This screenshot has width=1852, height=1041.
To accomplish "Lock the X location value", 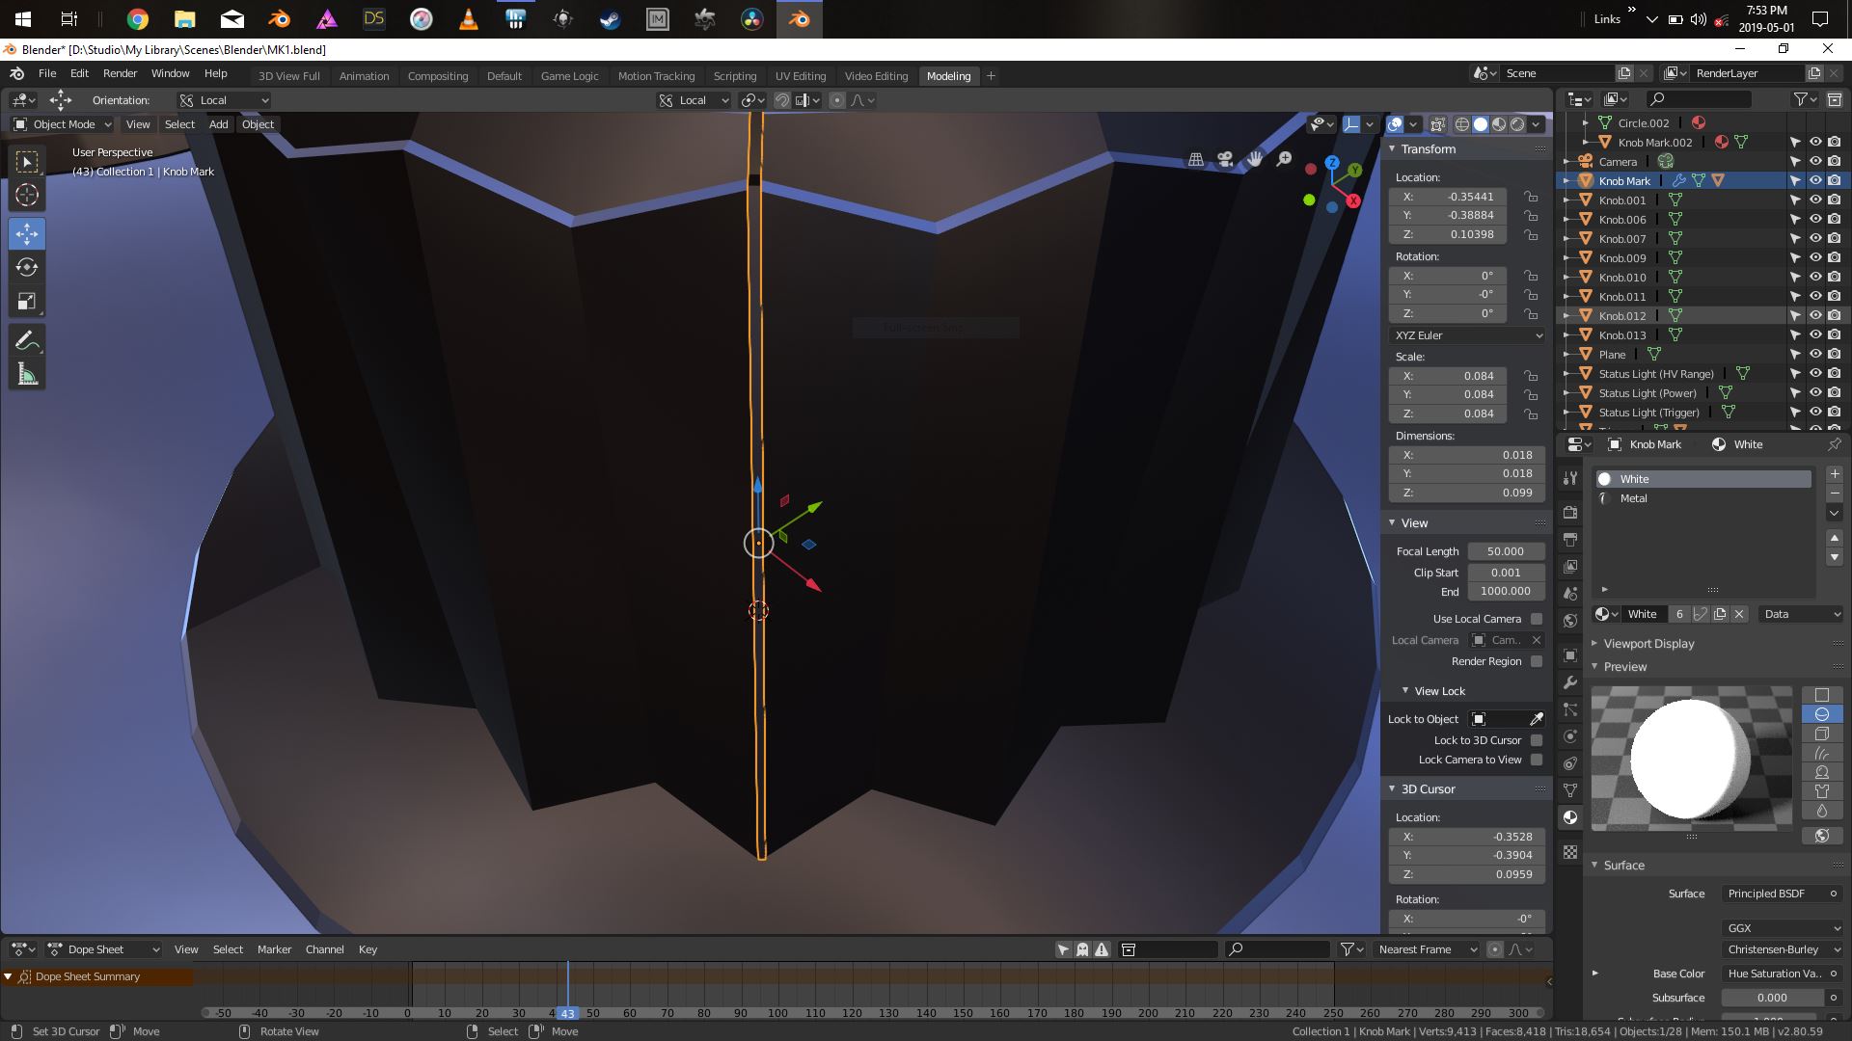I will click(1531, 197).
